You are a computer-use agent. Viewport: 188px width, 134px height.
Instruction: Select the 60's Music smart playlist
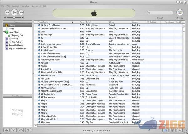point(13,39)
